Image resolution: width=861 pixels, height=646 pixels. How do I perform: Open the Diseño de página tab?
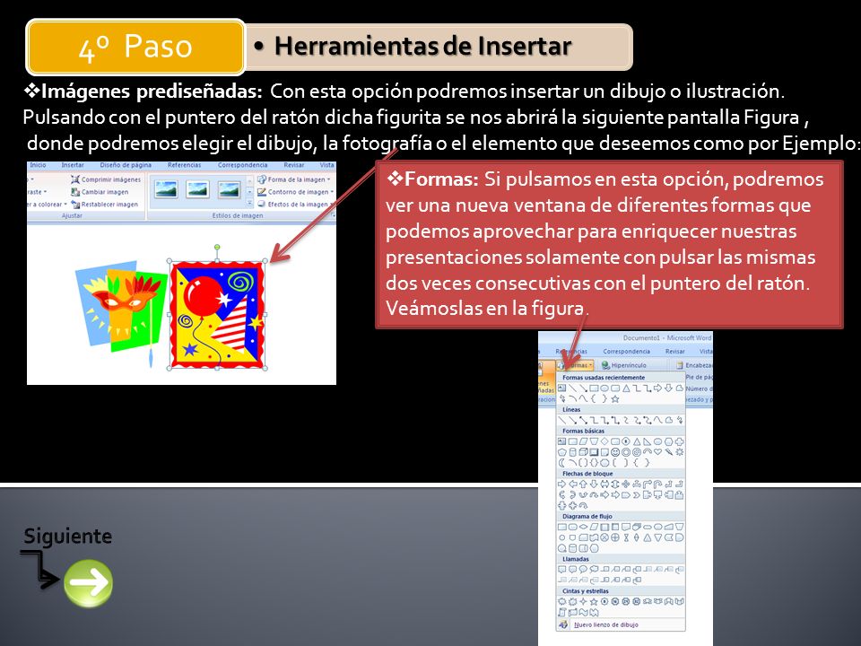[126, 165]
